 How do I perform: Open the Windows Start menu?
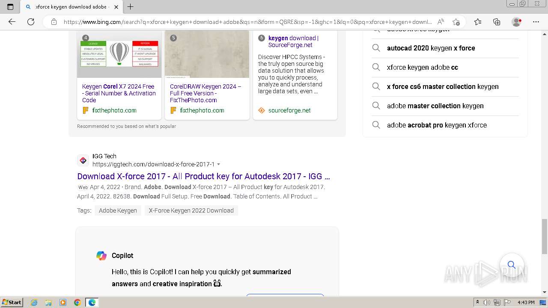pos(12,302)
